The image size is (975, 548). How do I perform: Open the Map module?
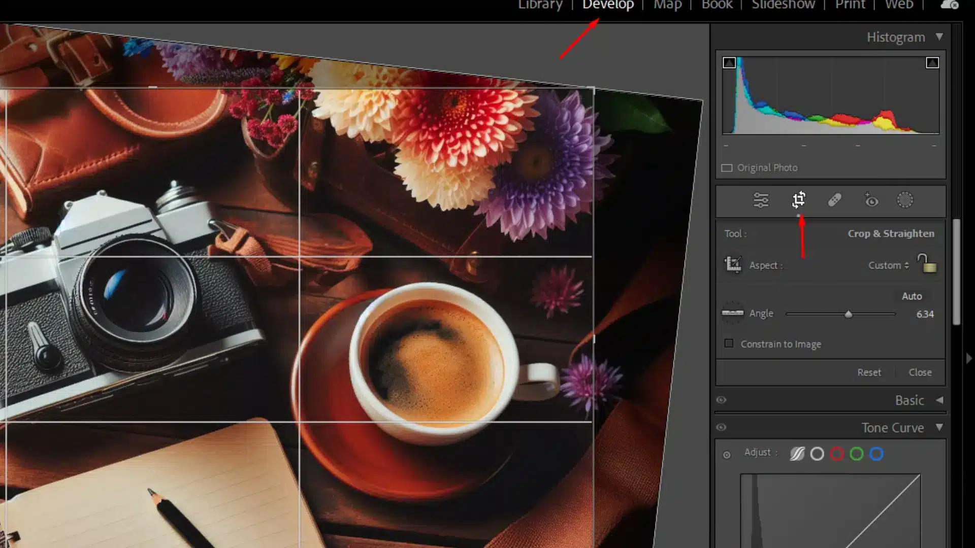(667, 5)
